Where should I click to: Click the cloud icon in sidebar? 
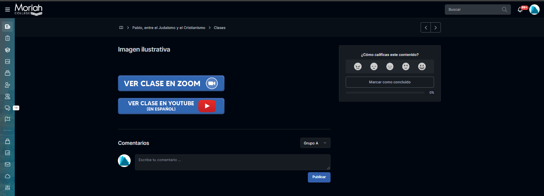pos(7,176)
